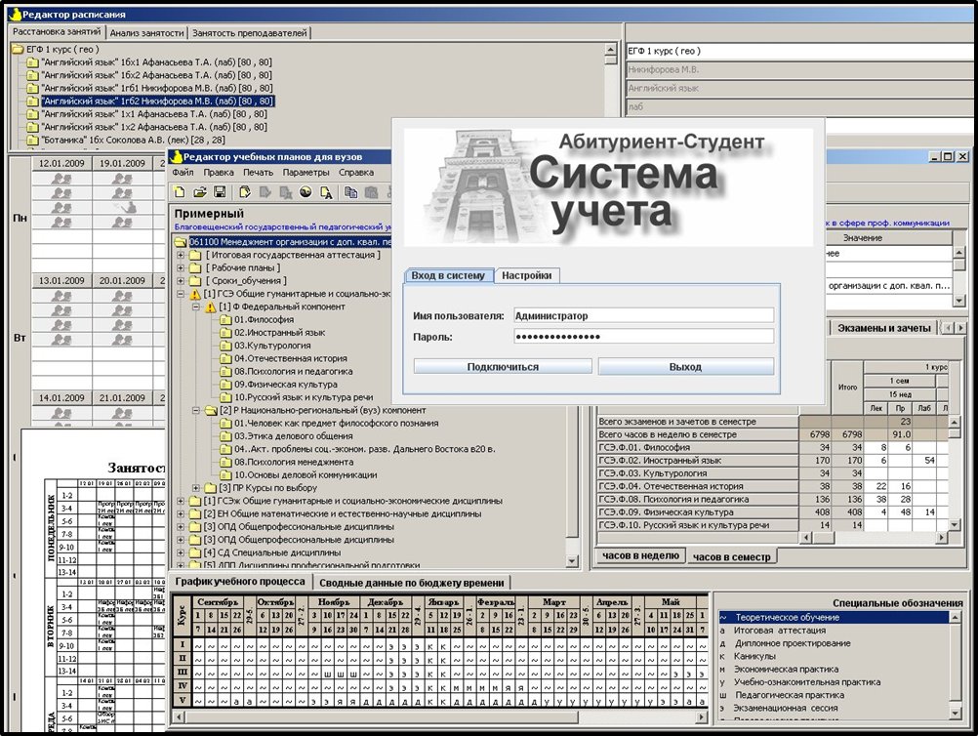Switch to the Настройки tab in login dialog
Screen dimensions: 978x736
(526, 275)
